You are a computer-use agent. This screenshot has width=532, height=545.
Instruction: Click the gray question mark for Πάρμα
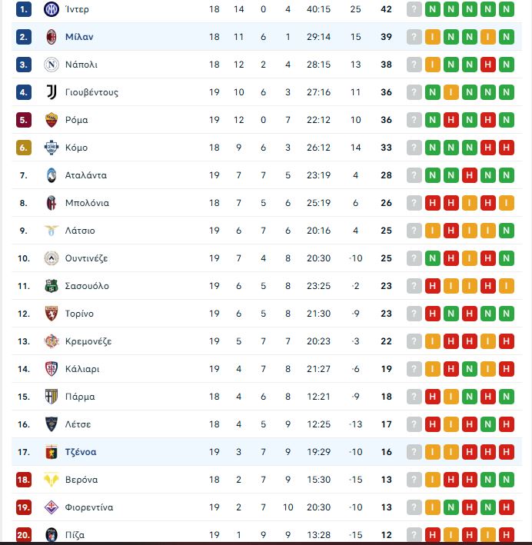coord(414,397)
